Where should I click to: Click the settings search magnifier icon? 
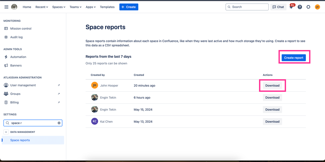pyautogui.click(x=7, y=123)
